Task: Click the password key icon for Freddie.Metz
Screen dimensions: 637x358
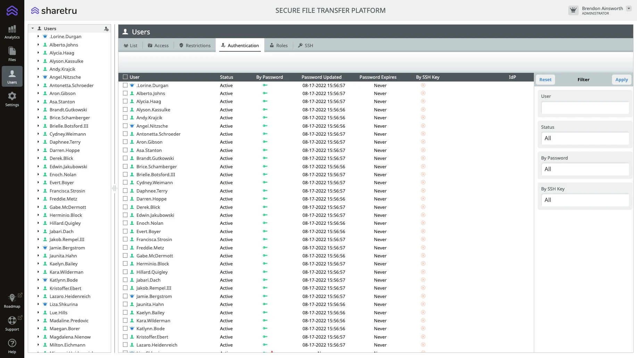Action: point(265,248)
